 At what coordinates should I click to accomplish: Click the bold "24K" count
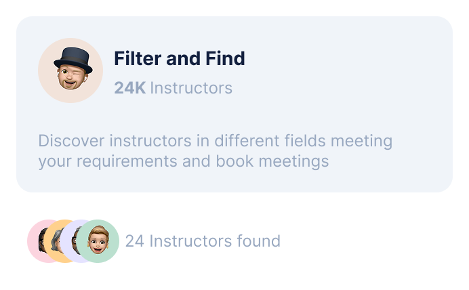pos(129,88)
